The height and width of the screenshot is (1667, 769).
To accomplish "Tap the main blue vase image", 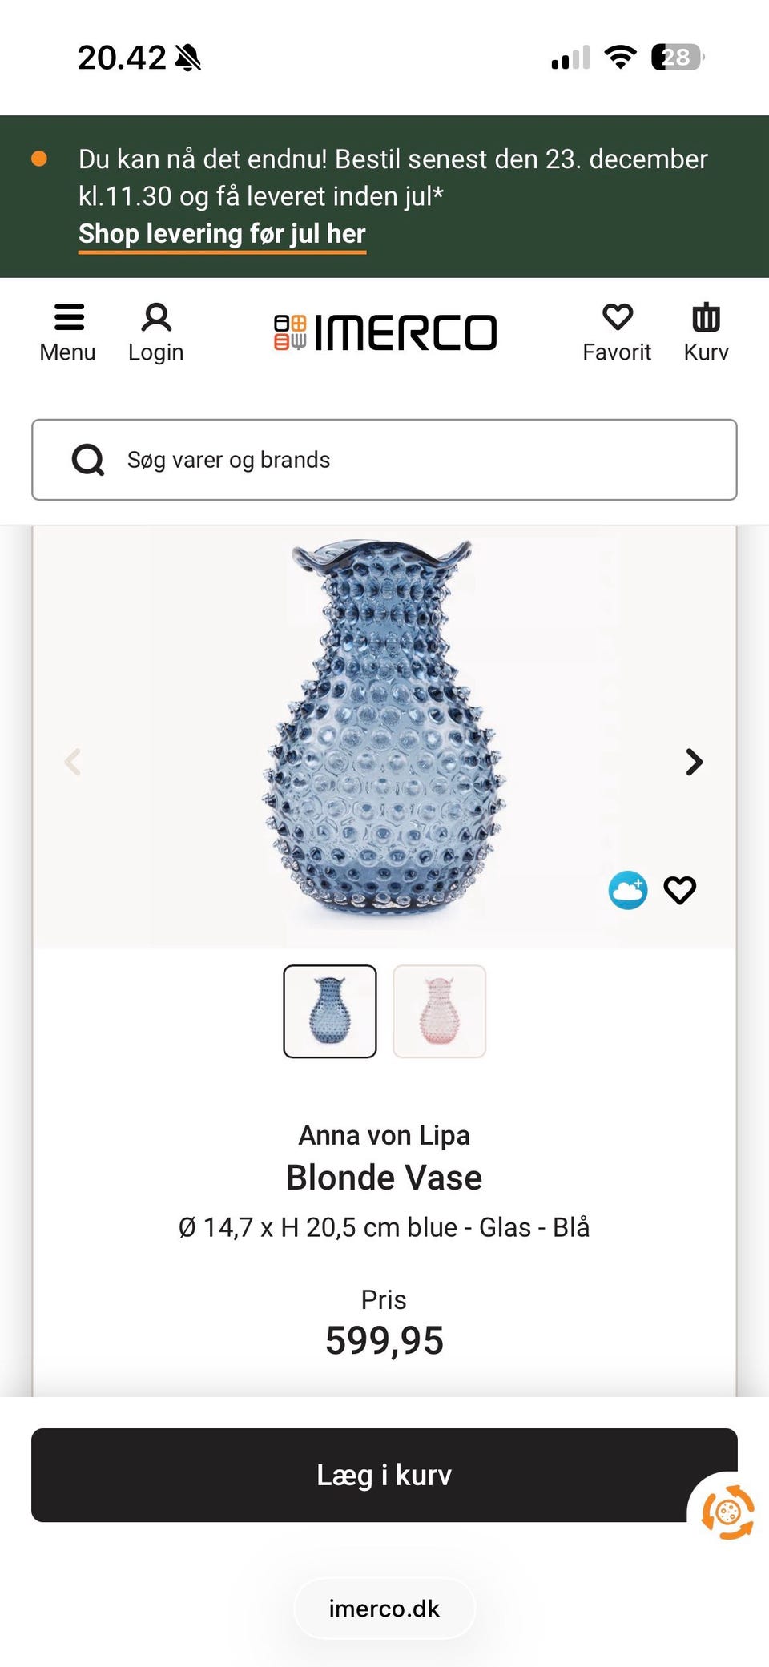I will [384, 733].
